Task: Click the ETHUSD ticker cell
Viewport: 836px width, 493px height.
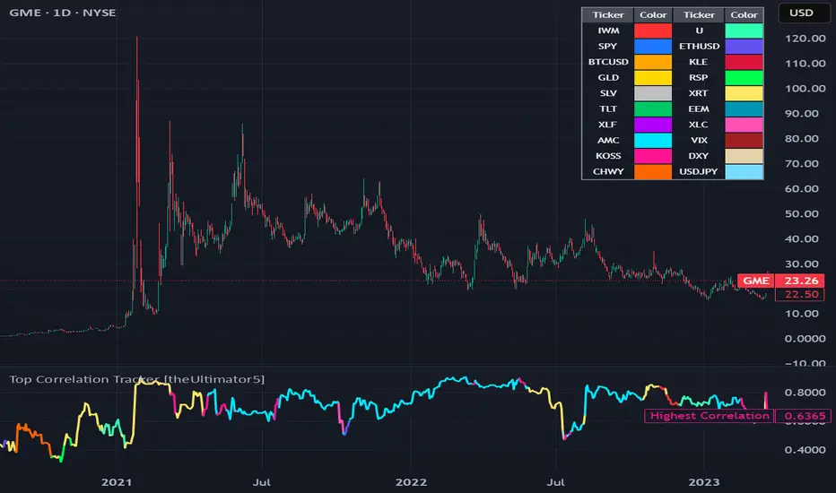Action: click(699, 47)
